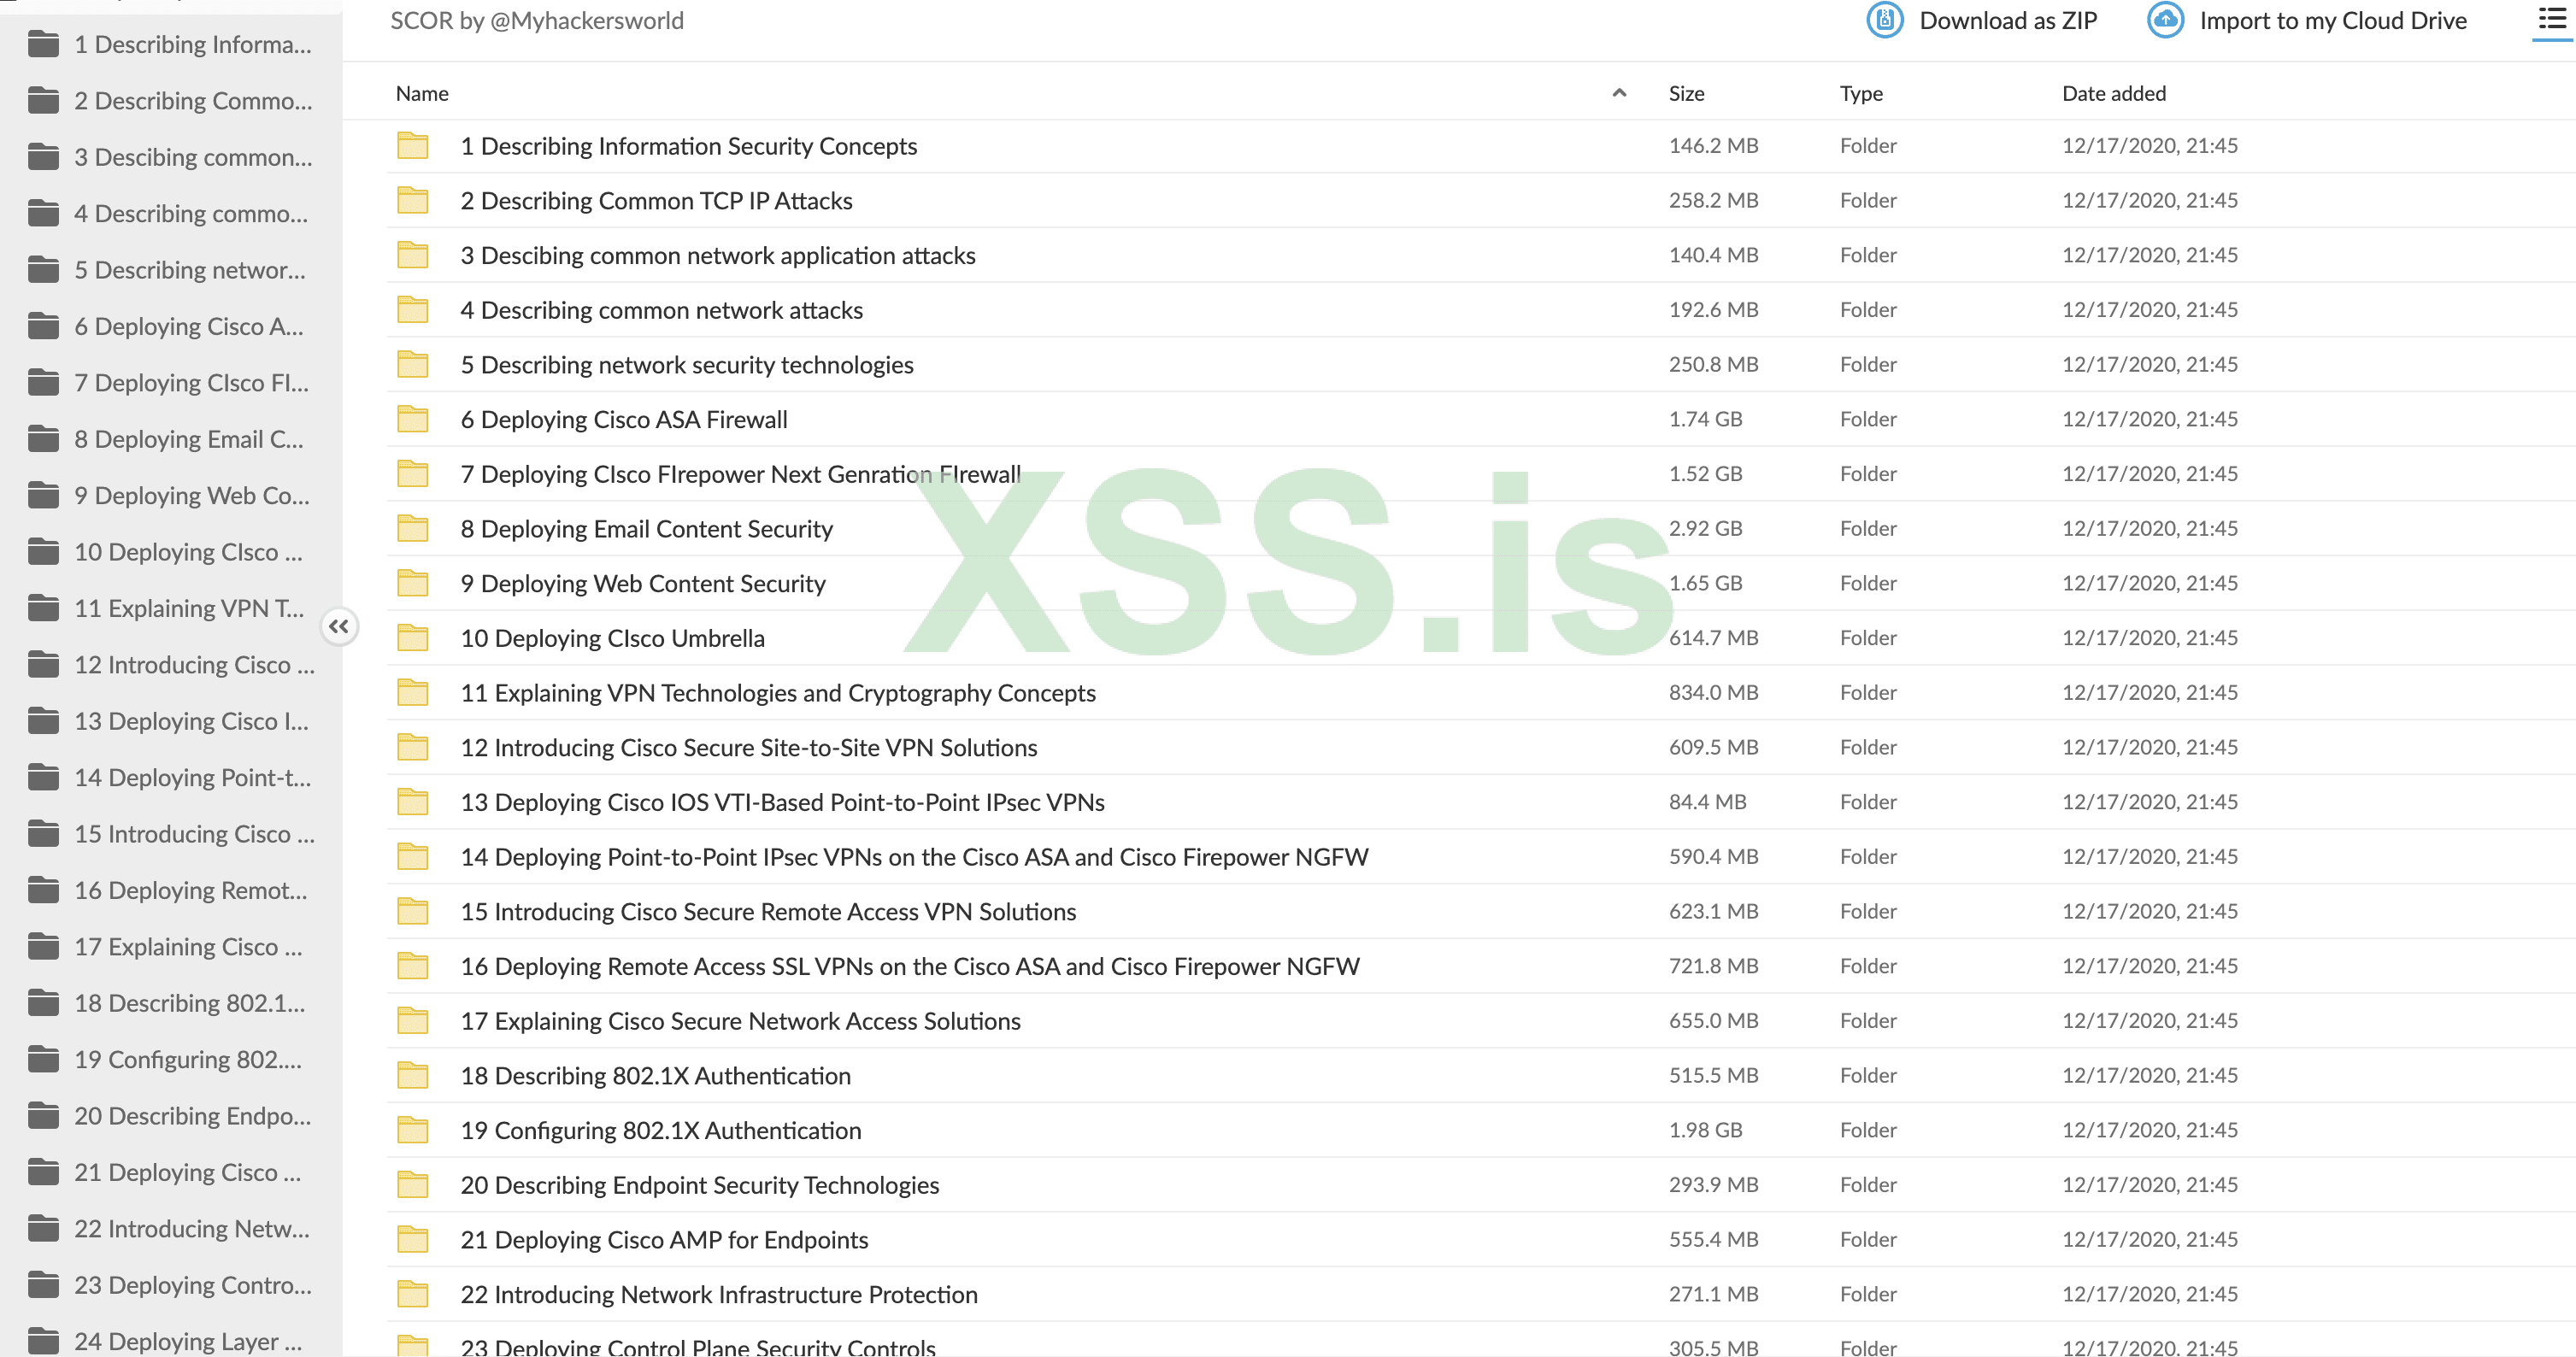Viewport: 2576px width, 1357px height.
Task: Toggle Name column sort arrow
Action: (1619, 93)
